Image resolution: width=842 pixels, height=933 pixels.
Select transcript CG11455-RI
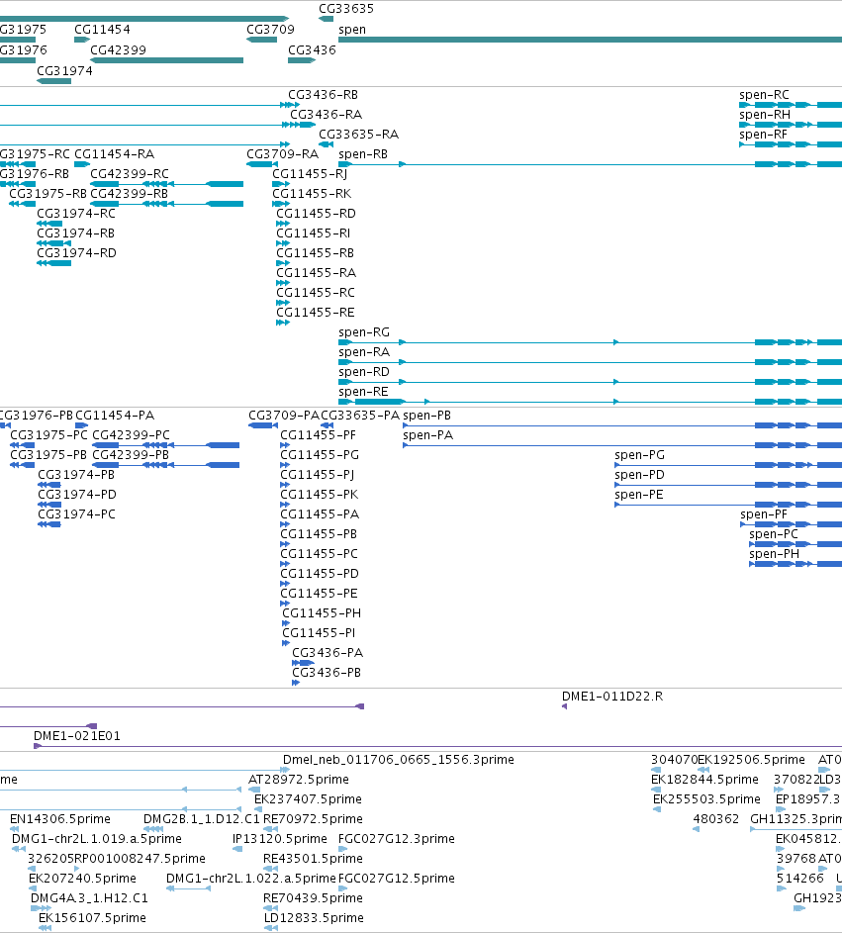click(x=313, y=233)
